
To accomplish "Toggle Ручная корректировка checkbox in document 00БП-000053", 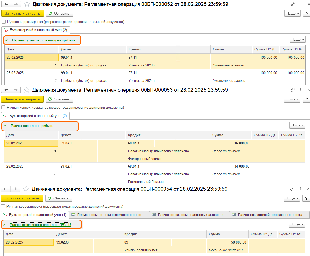I will [3, 108].
